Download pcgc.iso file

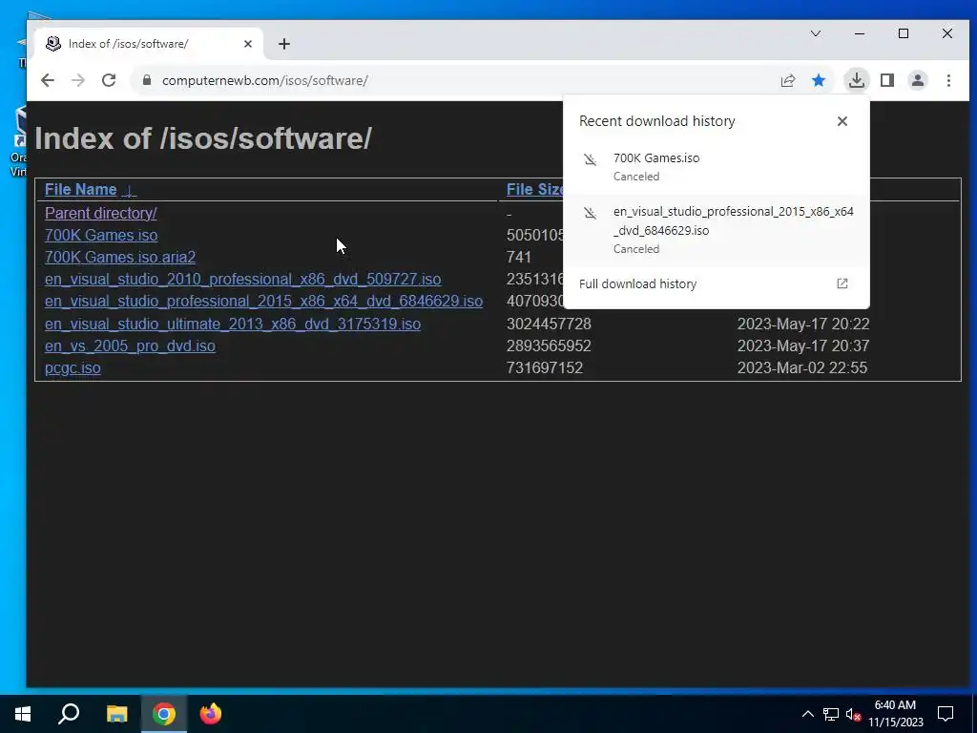[x=73, y=367]
